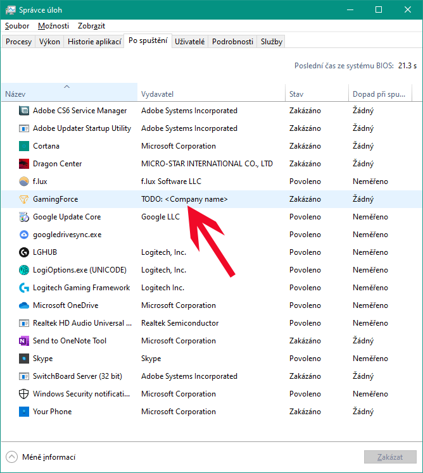
Task: Switch to the Služby tab
Action: pyautogui.click(x=271, y=42)
